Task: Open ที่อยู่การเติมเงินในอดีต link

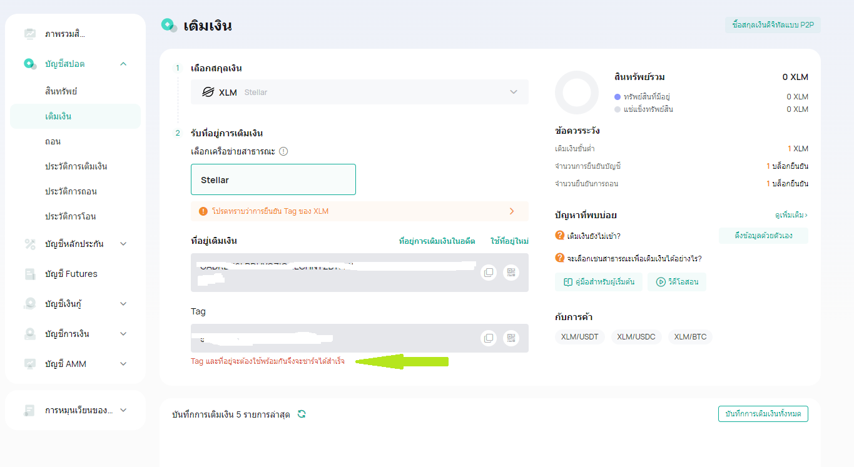Action: [437, 241]
